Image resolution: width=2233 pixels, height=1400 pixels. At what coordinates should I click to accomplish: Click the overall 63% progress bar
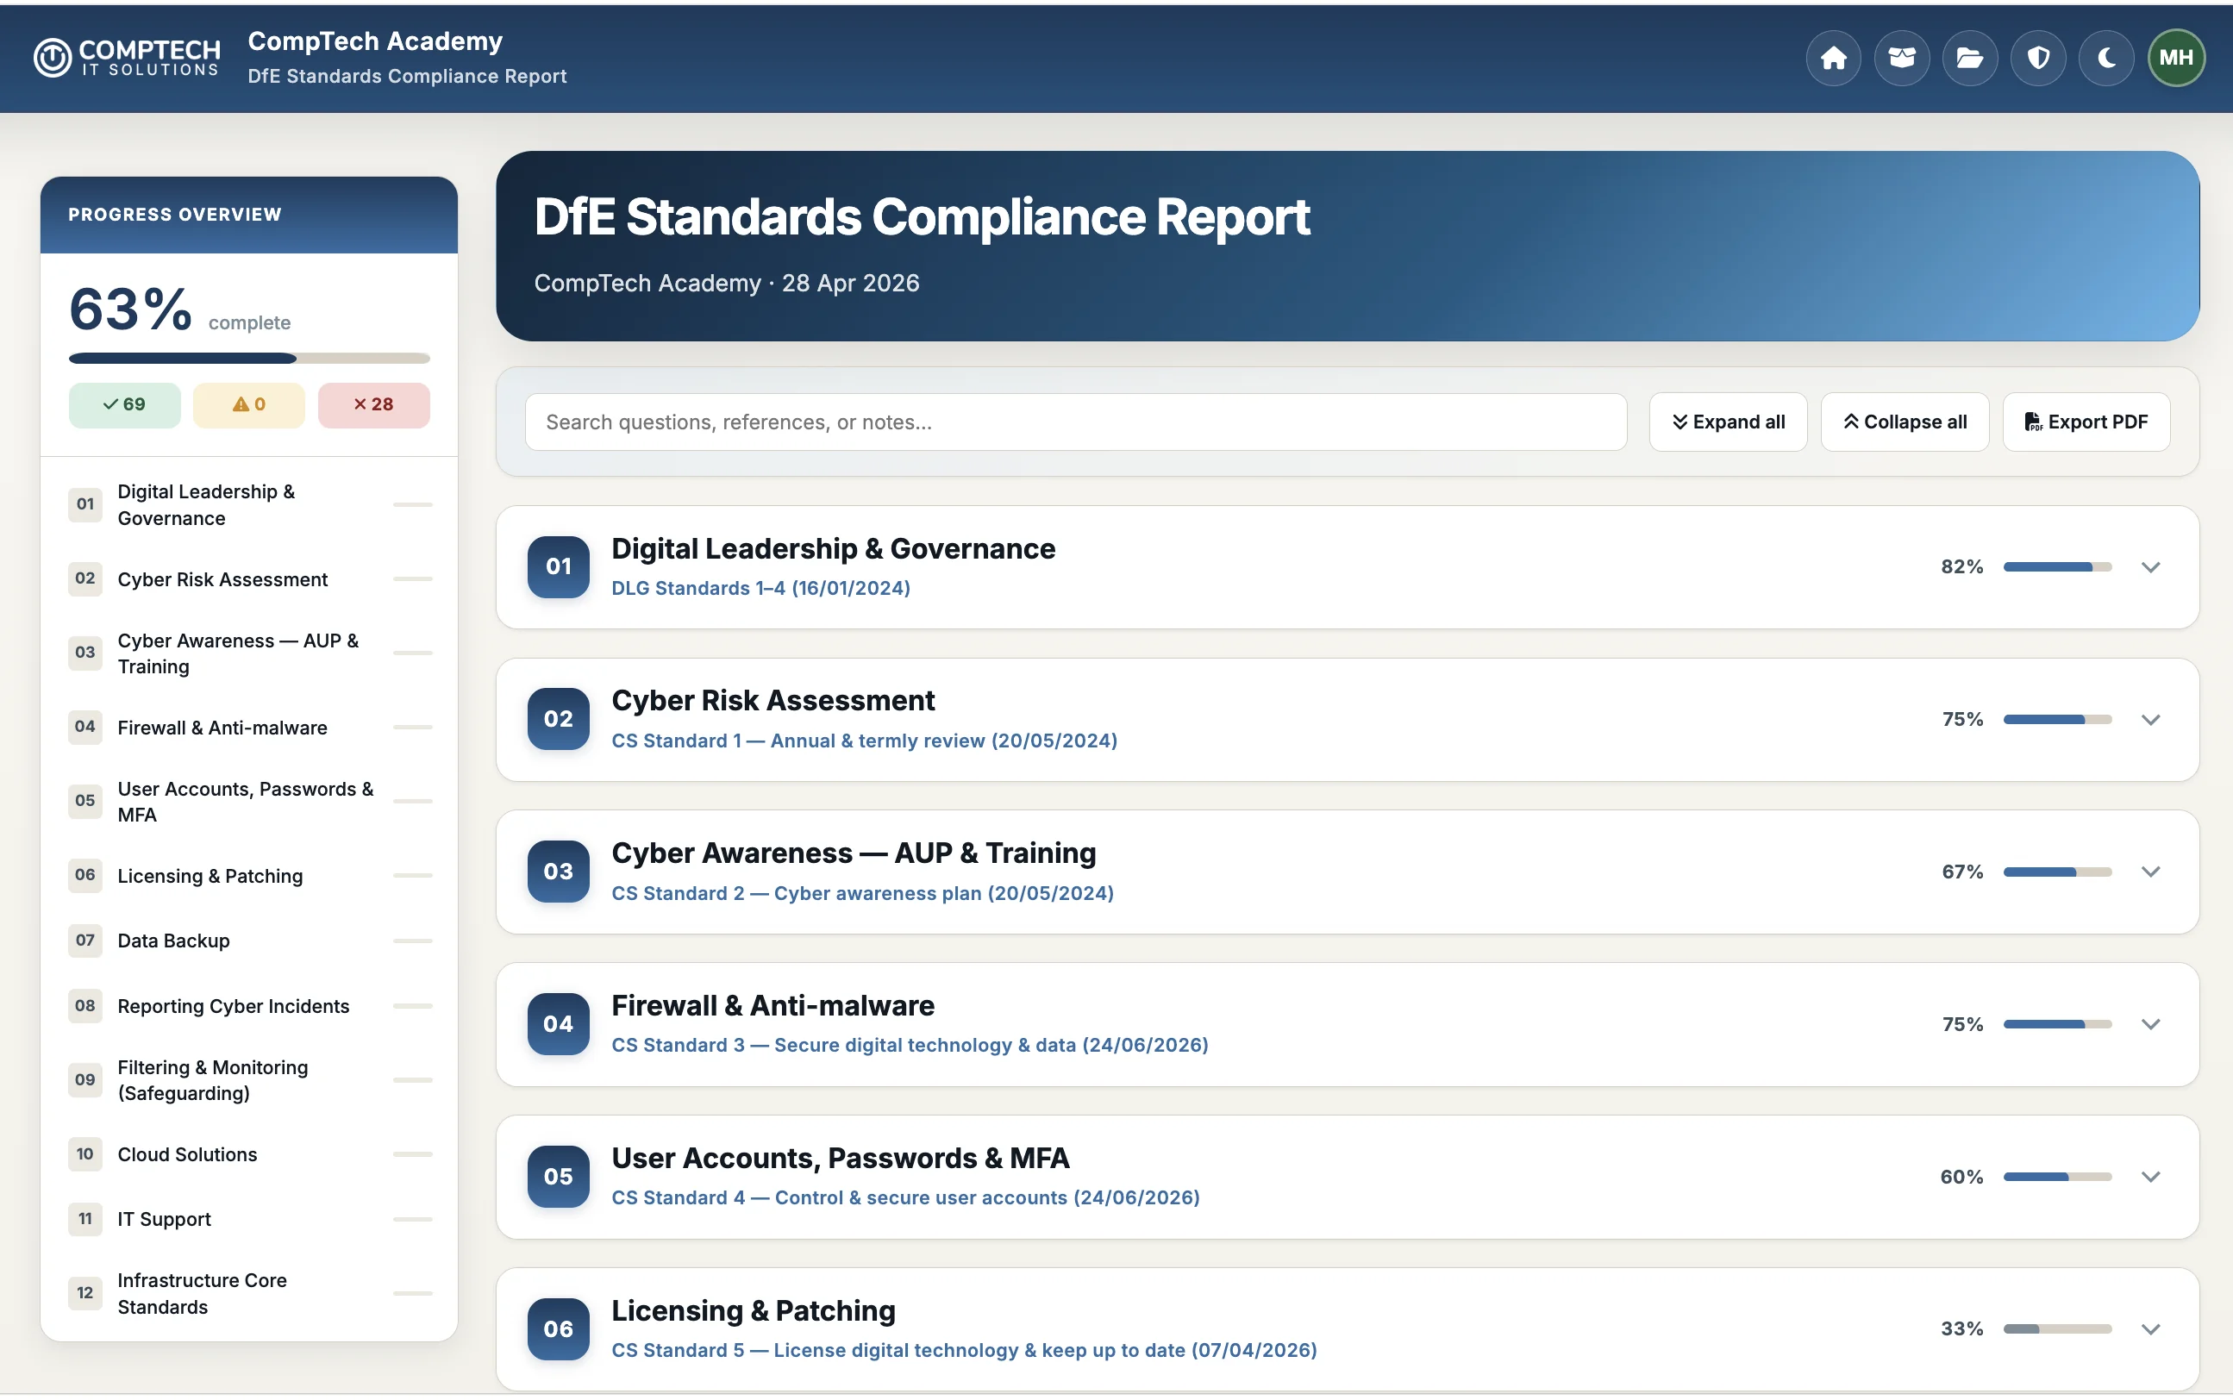(249, 359)
